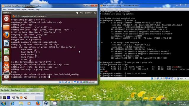Open Internet Explorer from Windows taskbar
Screen dimensions: 189x106
click(x=12, y=103)
